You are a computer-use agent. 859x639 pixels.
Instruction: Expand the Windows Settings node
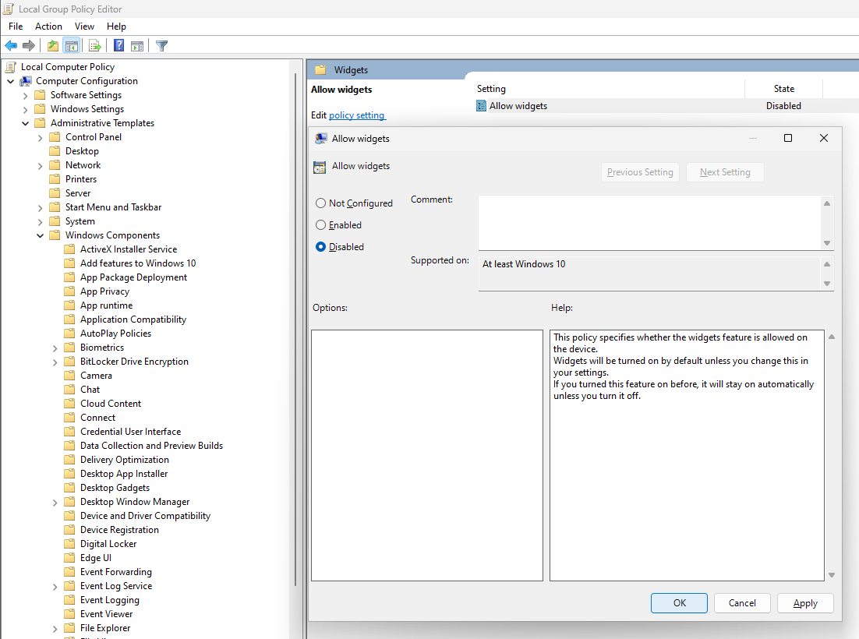coord(25,110)
